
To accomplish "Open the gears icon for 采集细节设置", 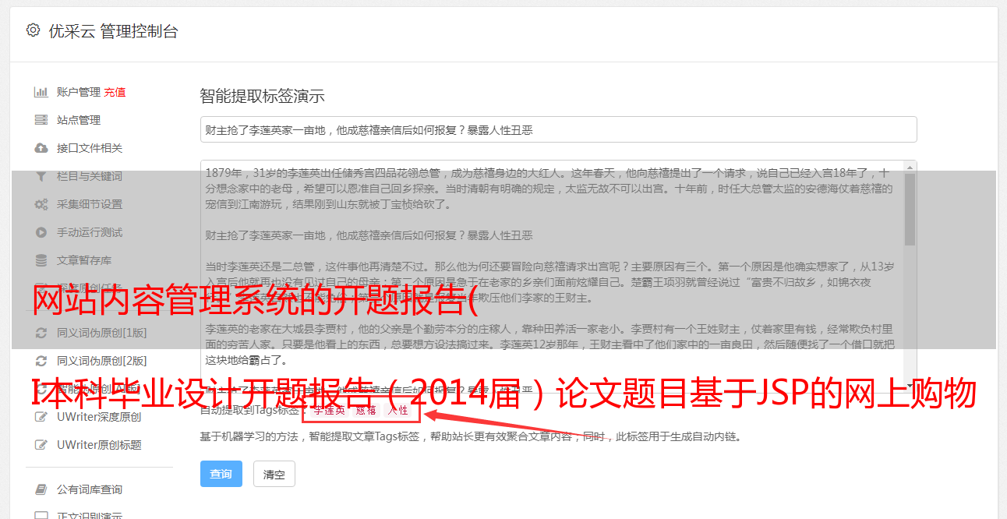I will click(x=41, y=204).
